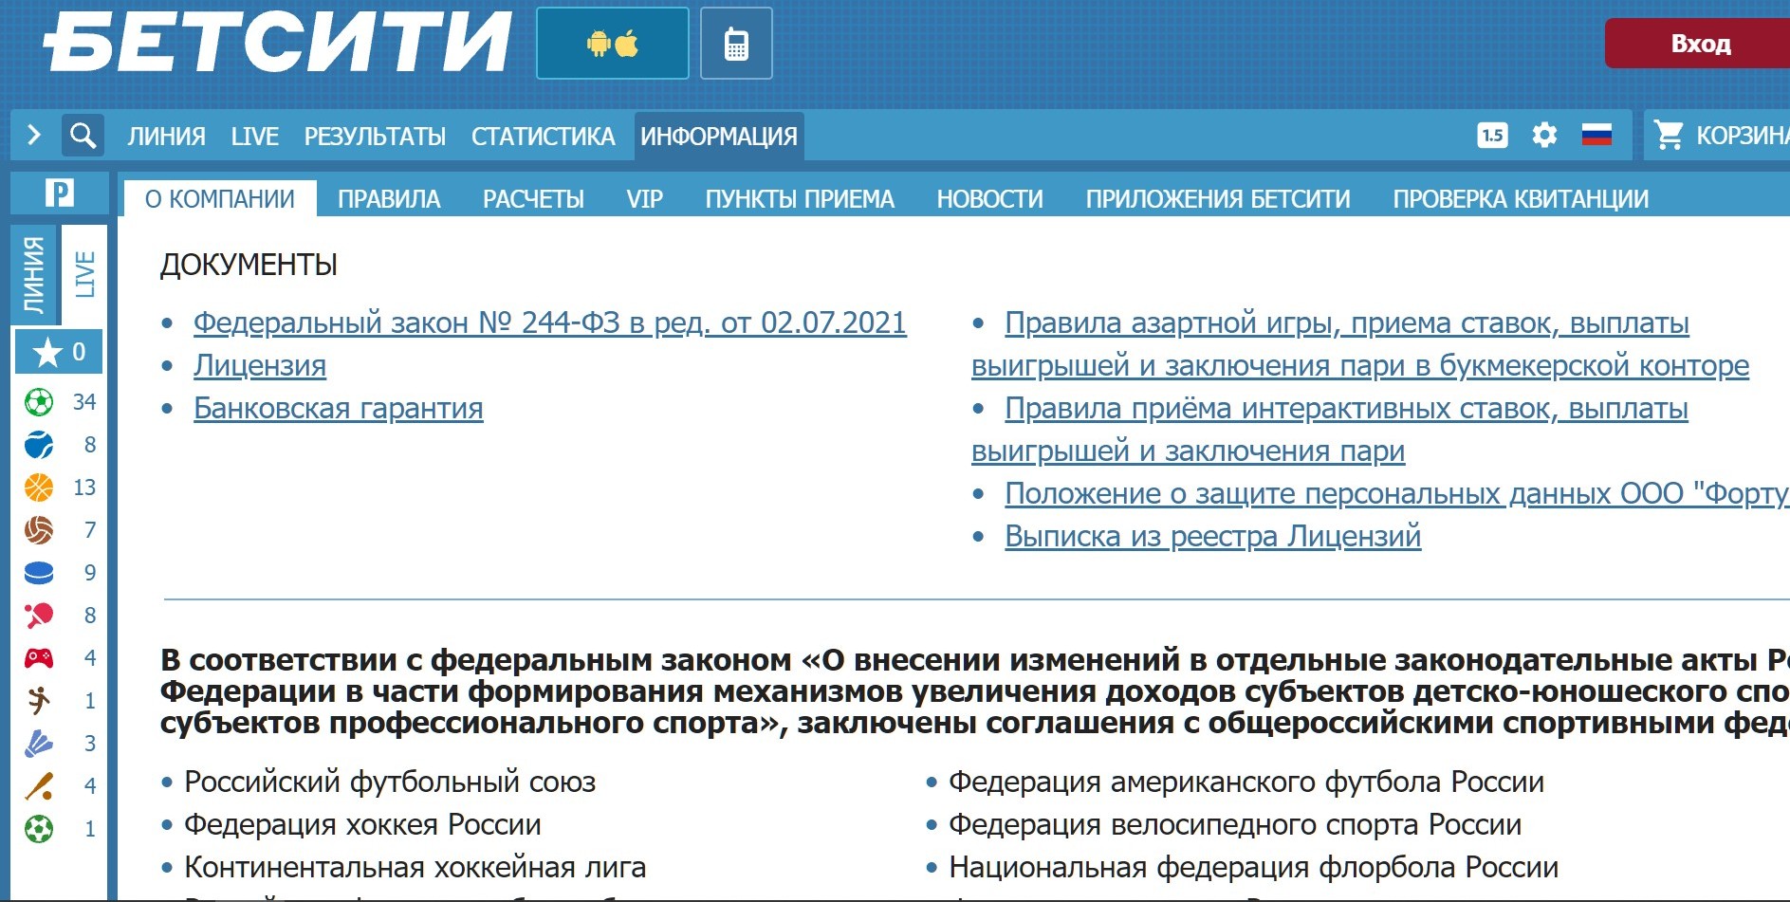Switch to the VIP tab
Screen dimensions: 1790x902
click(644, 199)
